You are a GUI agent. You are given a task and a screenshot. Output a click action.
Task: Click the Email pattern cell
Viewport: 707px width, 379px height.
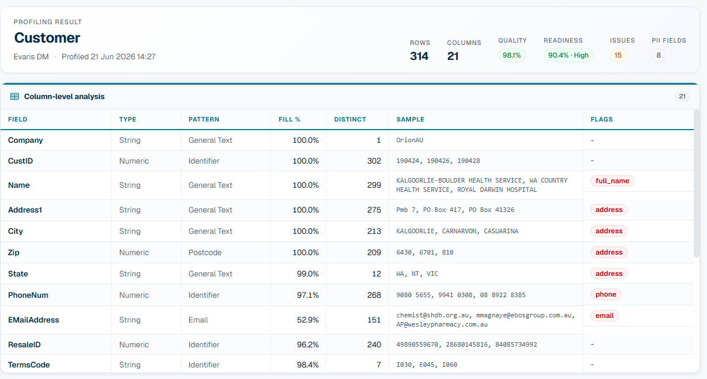coord(198,320)
